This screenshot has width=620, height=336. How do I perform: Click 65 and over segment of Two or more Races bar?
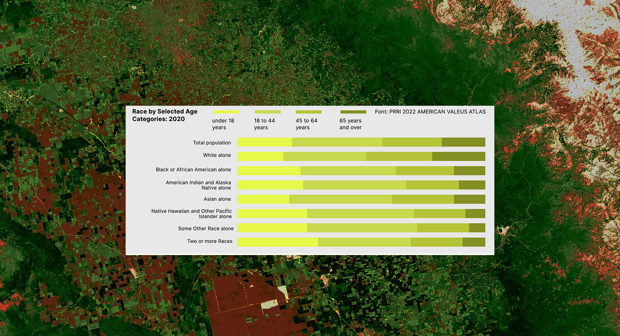point(474,242)
